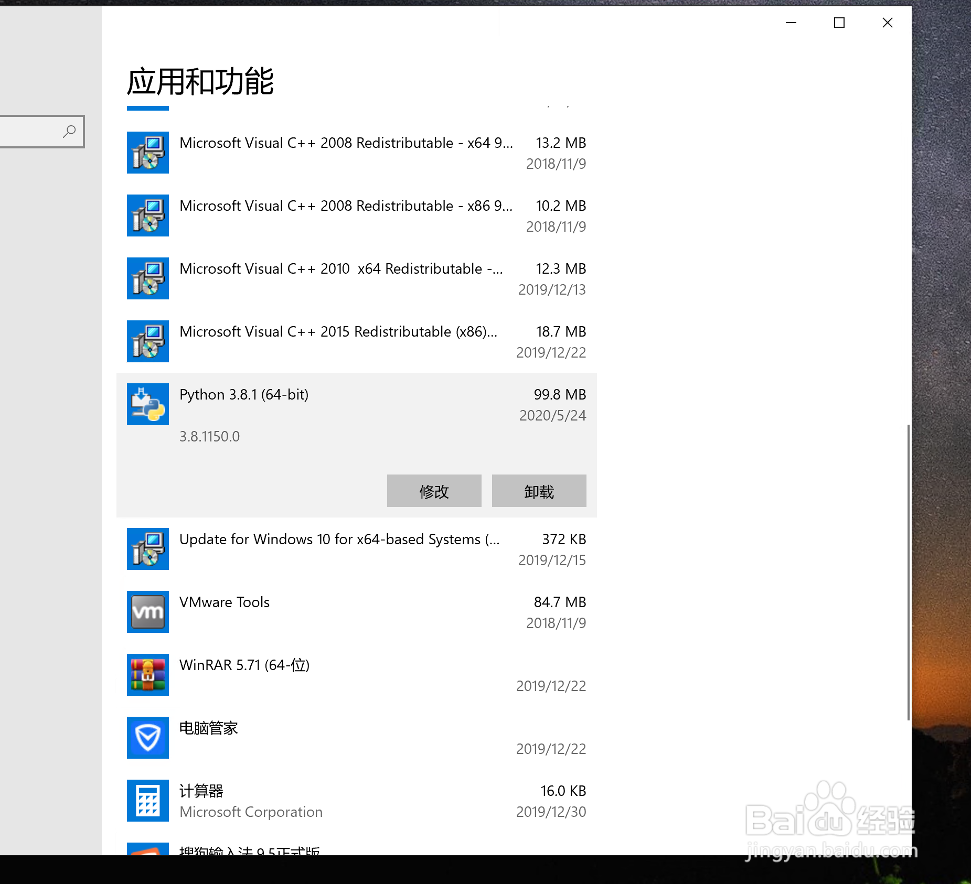Click Microsoft Corporation publisher text
Viewport: 971px width, 884px height.
251,812
